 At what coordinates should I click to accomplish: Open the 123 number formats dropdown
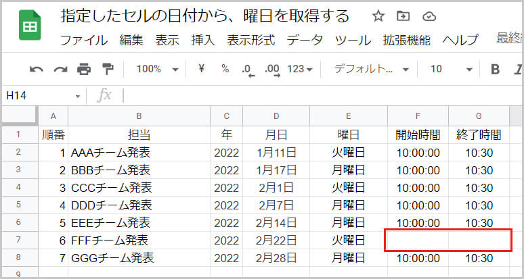pos(300,70)
